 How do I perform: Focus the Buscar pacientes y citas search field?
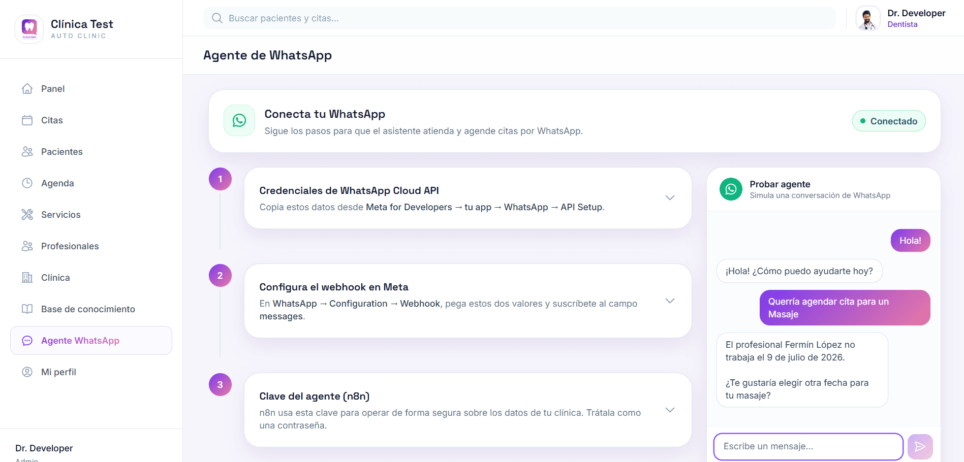coord(519,18)
